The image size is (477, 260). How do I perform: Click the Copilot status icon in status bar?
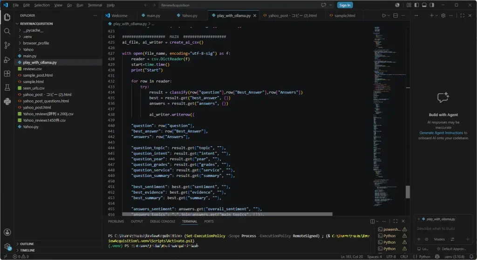click(x=437, y=257)
